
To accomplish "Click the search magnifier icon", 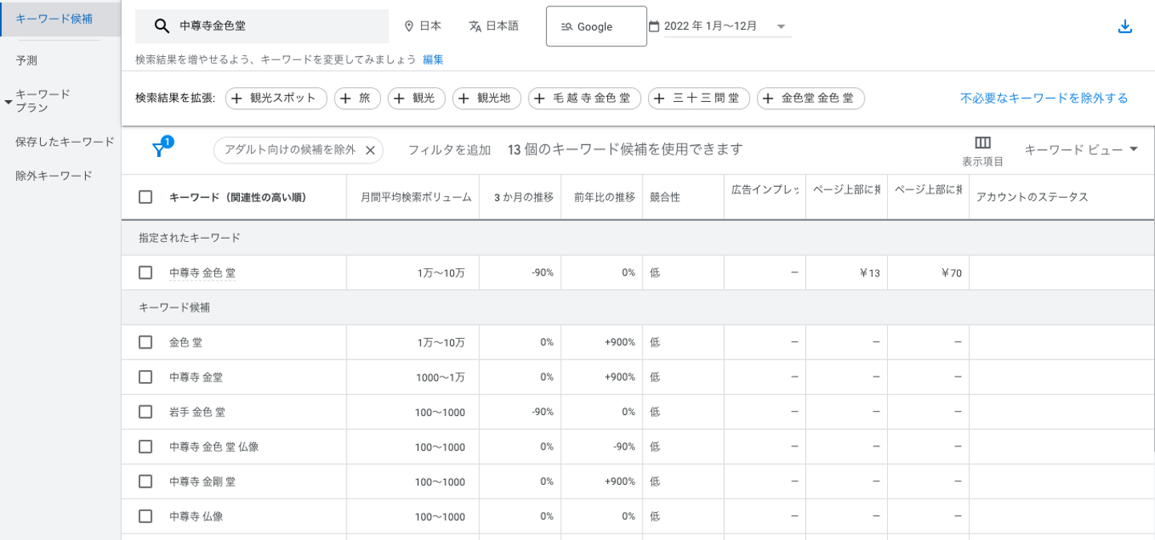I will [161, 26].
